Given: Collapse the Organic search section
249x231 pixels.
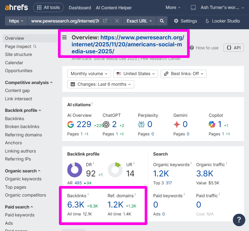Looking at the screenshot, I should coord(23,171).
